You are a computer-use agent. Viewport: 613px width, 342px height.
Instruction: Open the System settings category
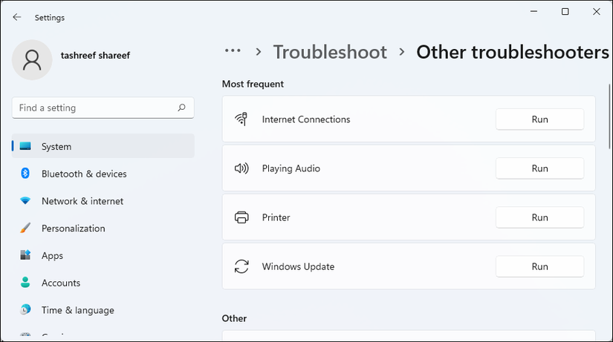coord(103,146)
